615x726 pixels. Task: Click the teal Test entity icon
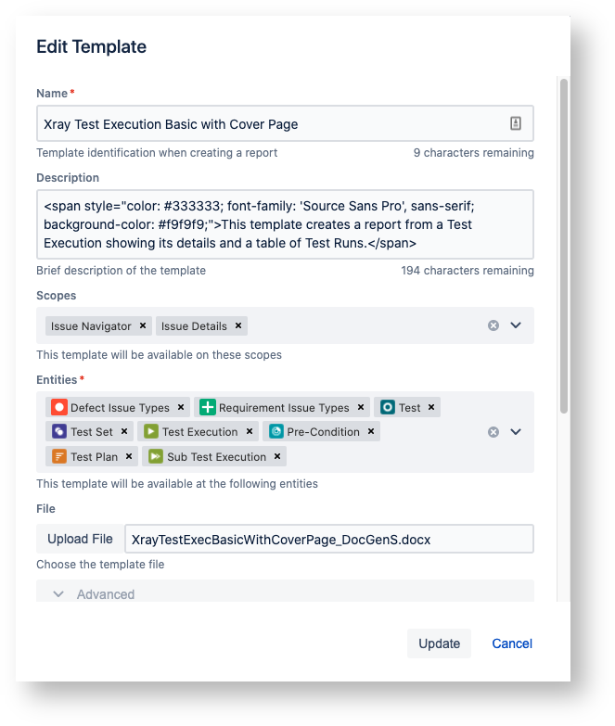[387, 407]
